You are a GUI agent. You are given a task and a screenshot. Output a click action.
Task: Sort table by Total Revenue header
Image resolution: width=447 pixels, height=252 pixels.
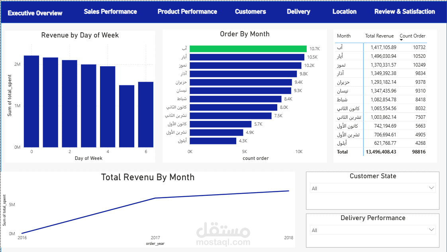(x=379, y=35)
